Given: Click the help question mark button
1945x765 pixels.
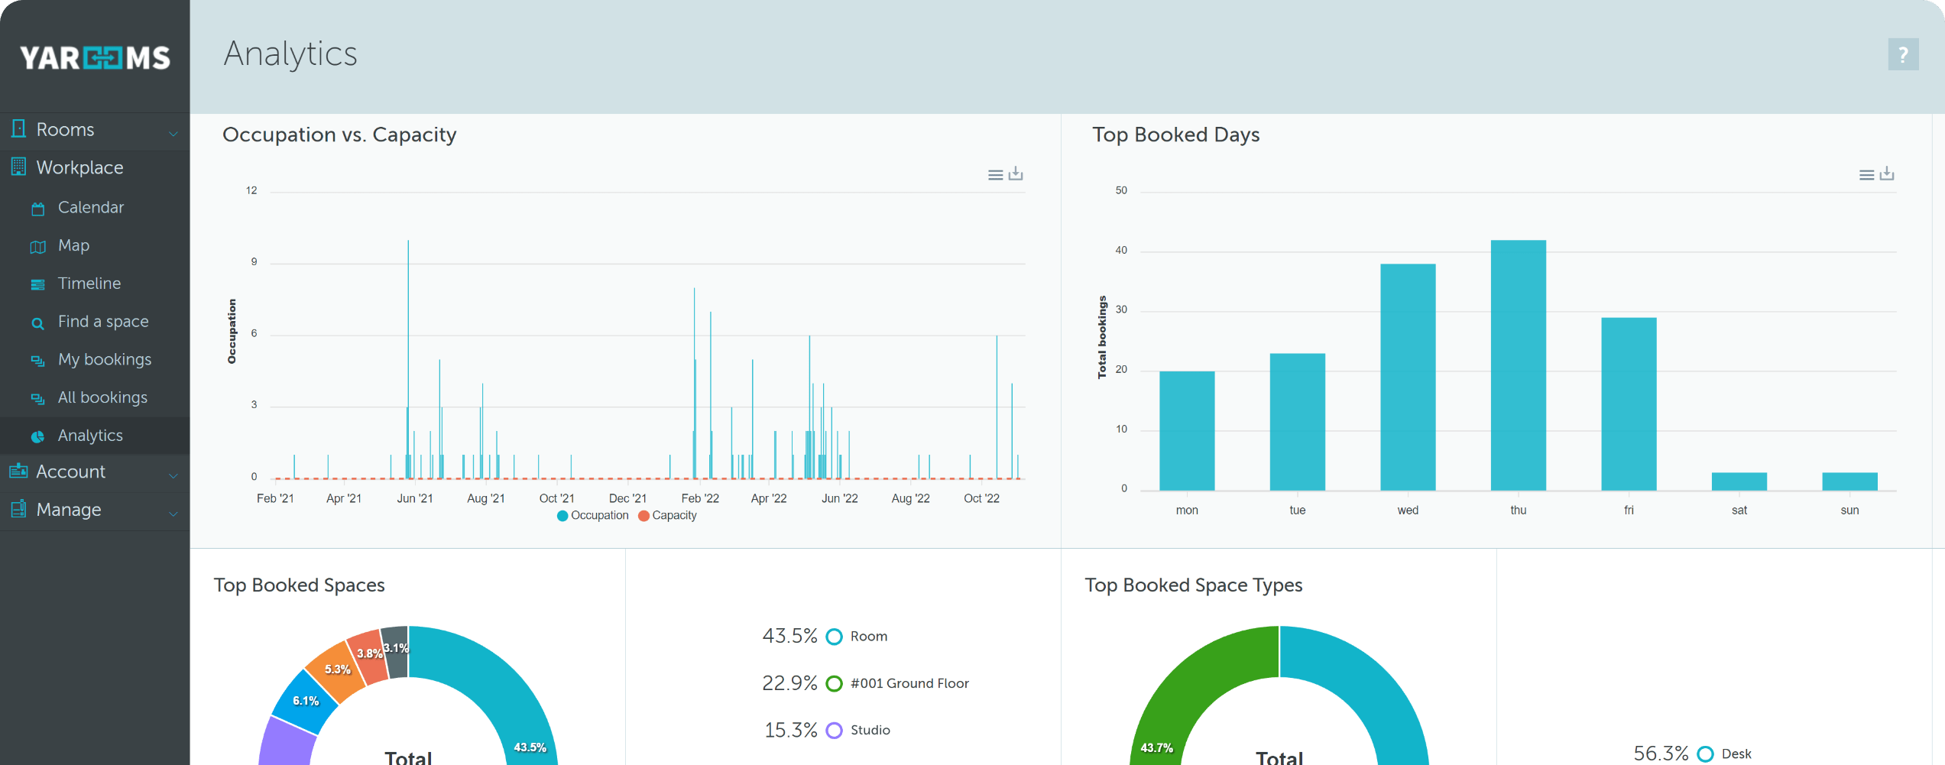Looking at the screenshot, I should pos(1904,54).
